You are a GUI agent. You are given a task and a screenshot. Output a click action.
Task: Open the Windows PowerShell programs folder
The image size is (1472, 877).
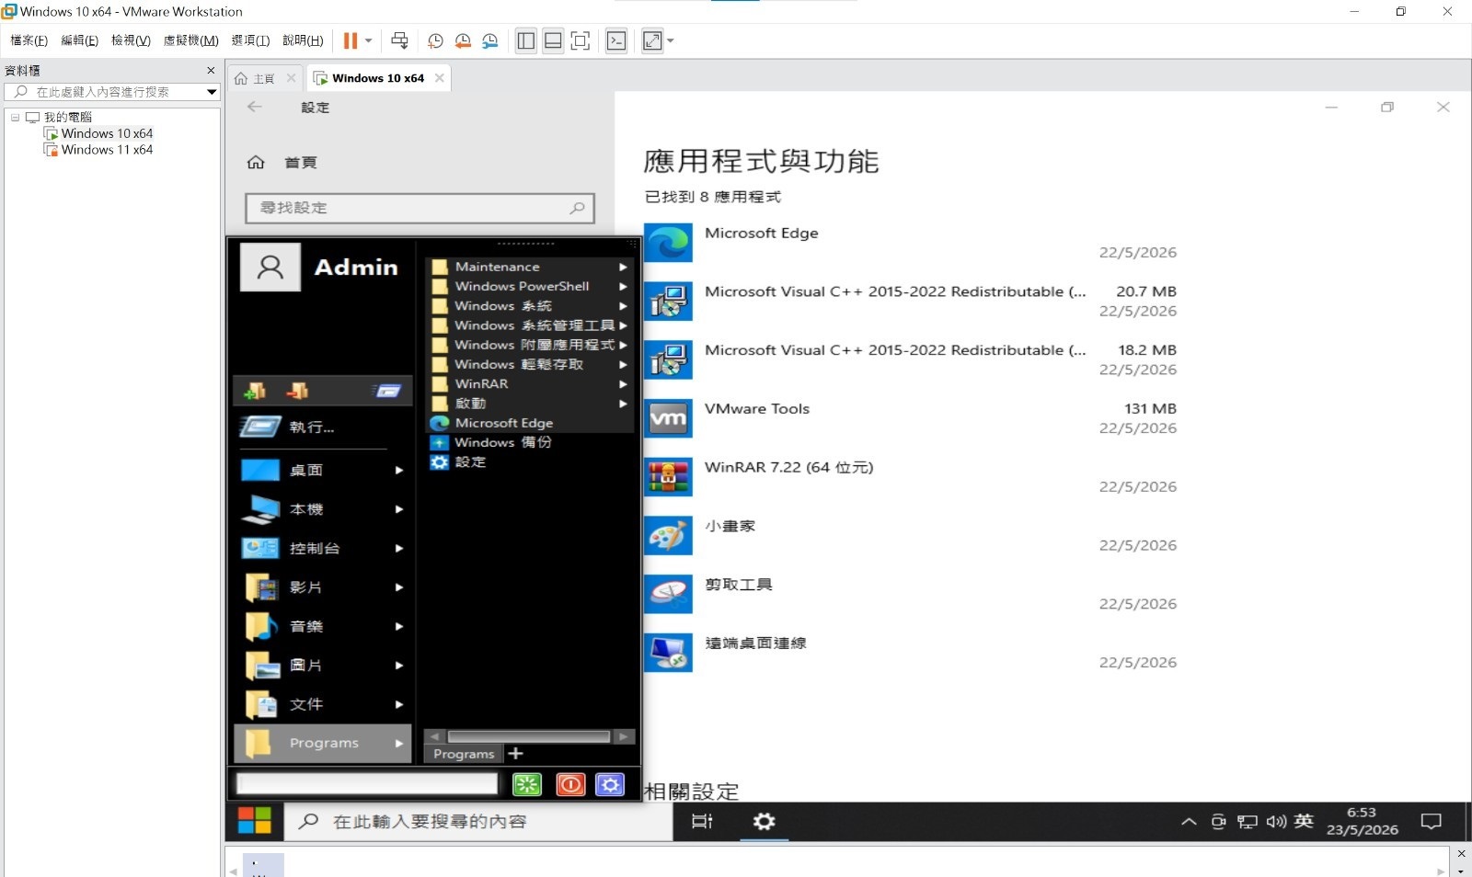(530, 286)
